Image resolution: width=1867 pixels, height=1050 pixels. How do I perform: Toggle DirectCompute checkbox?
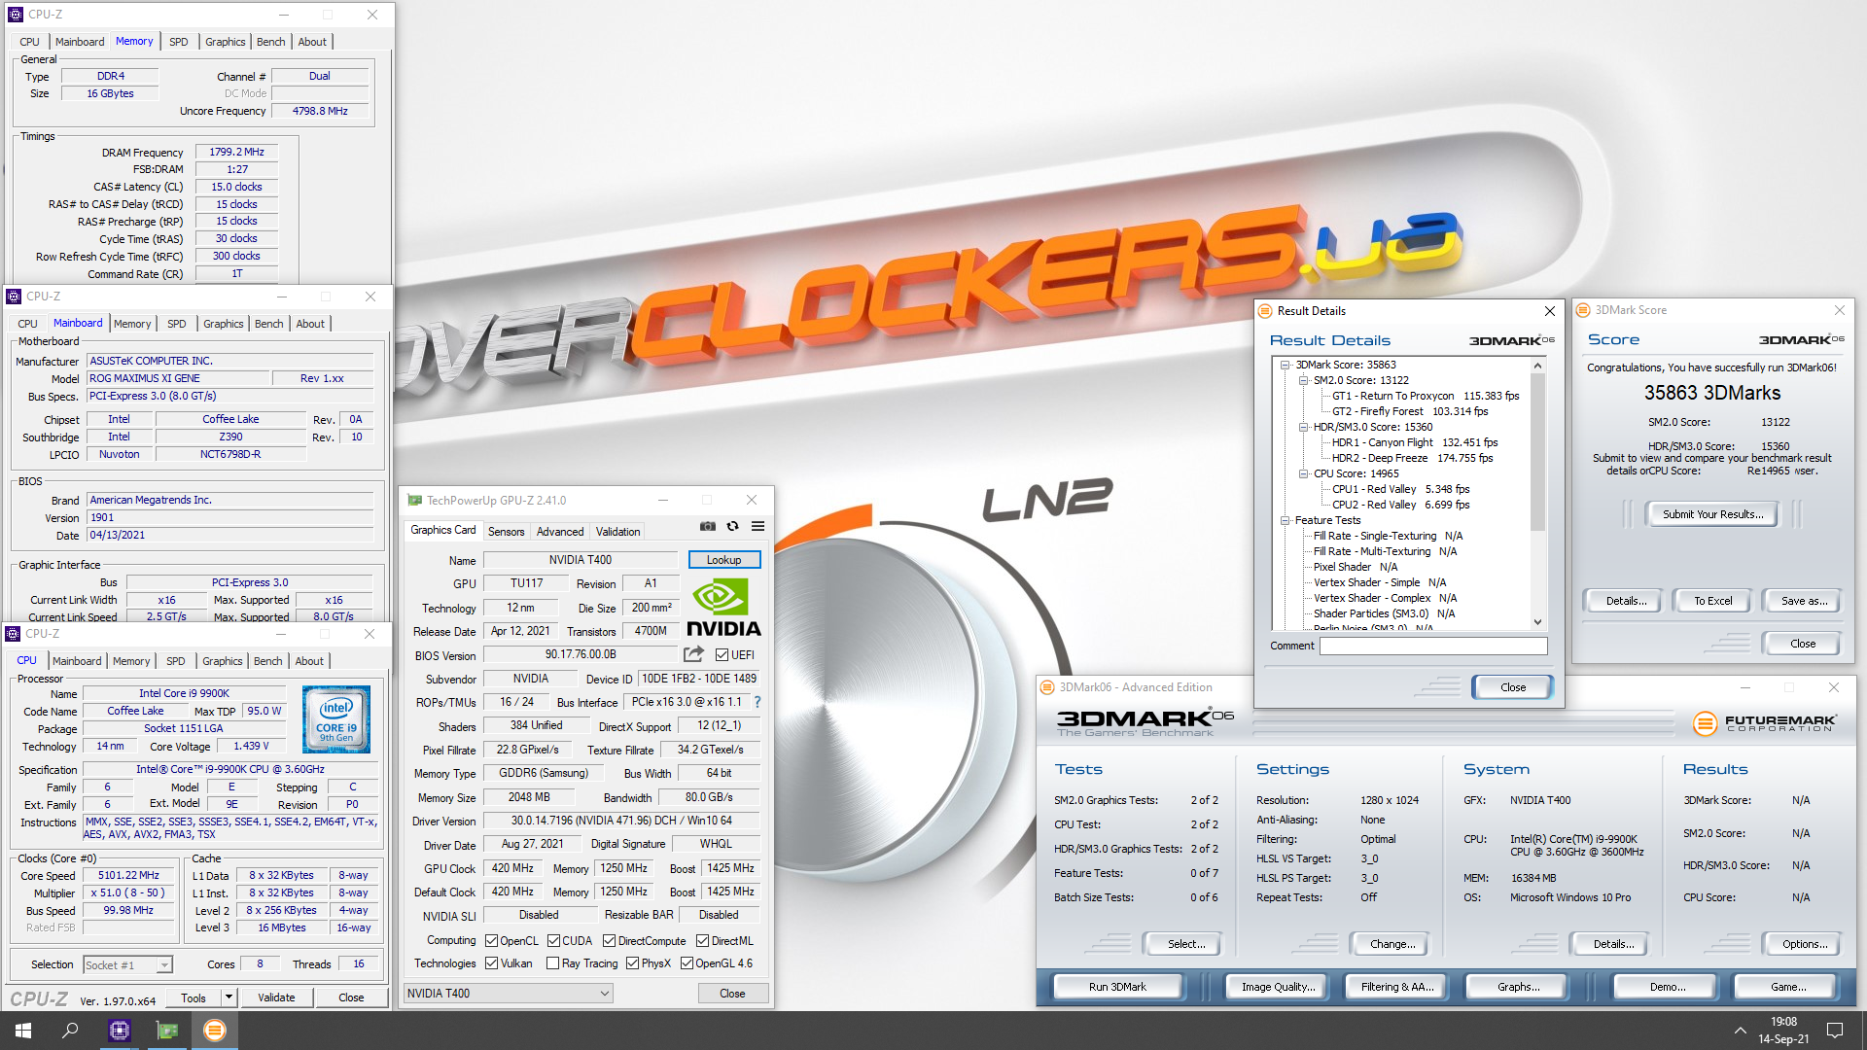click(x=609, y=941)
